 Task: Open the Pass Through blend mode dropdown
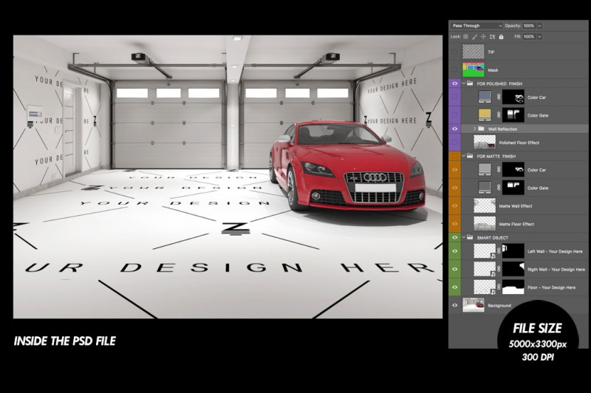[476, 26]
